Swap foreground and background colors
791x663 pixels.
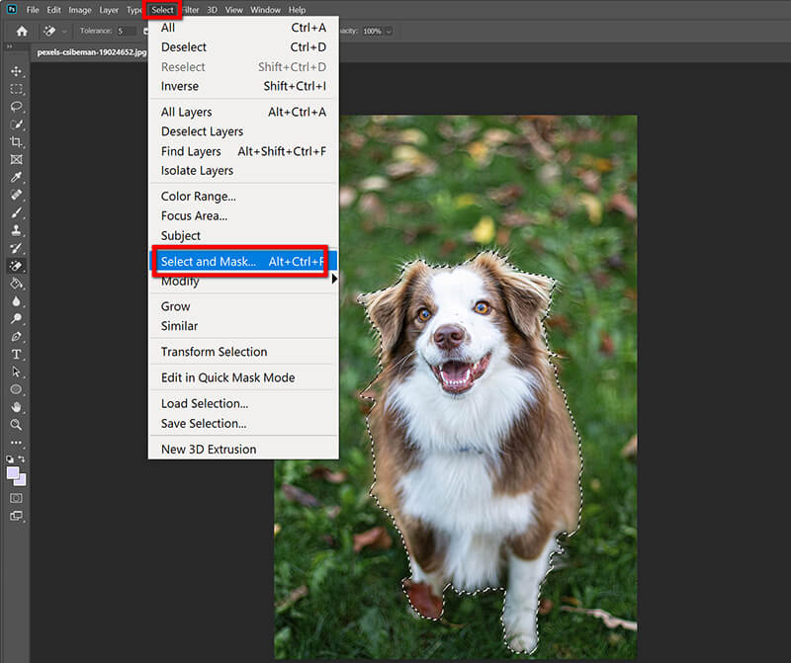tap(22, 459)
